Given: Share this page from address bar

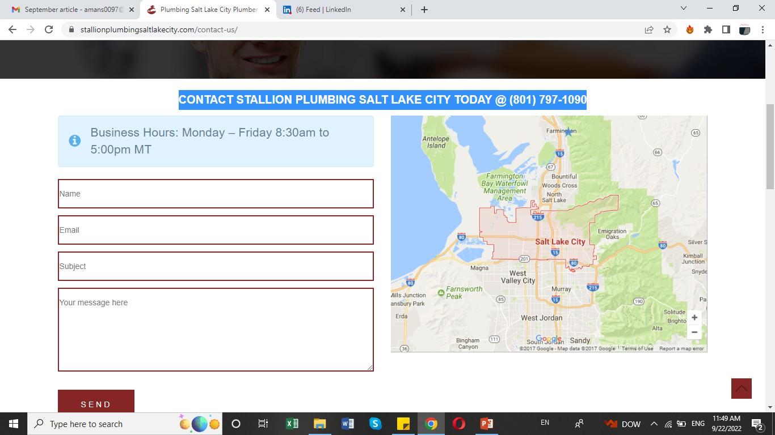Looking at the screenshot, I should point(649,29).
